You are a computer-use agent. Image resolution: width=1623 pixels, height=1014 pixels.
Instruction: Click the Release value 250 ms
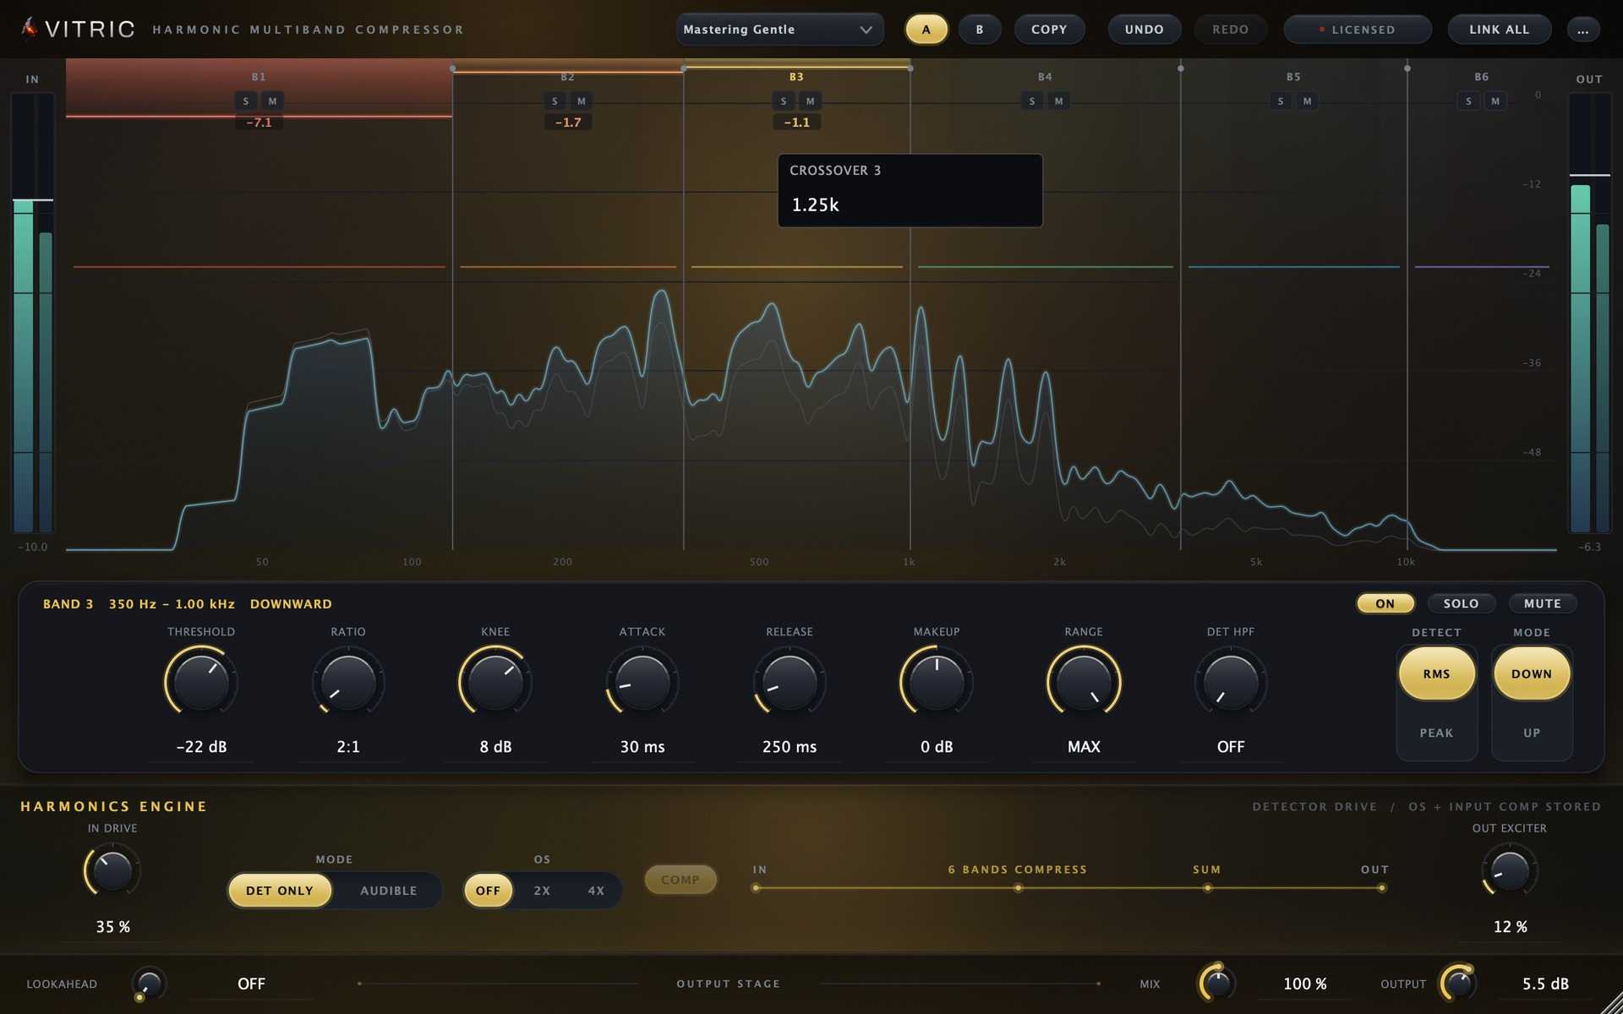790,747
